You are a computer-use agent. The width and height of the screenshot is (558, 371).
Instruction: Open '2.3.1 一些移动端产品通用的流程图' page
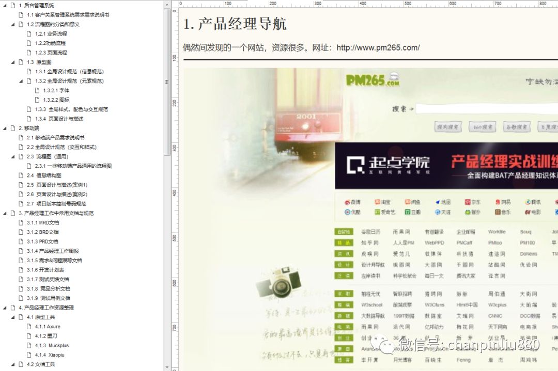(x=73, y=166)
